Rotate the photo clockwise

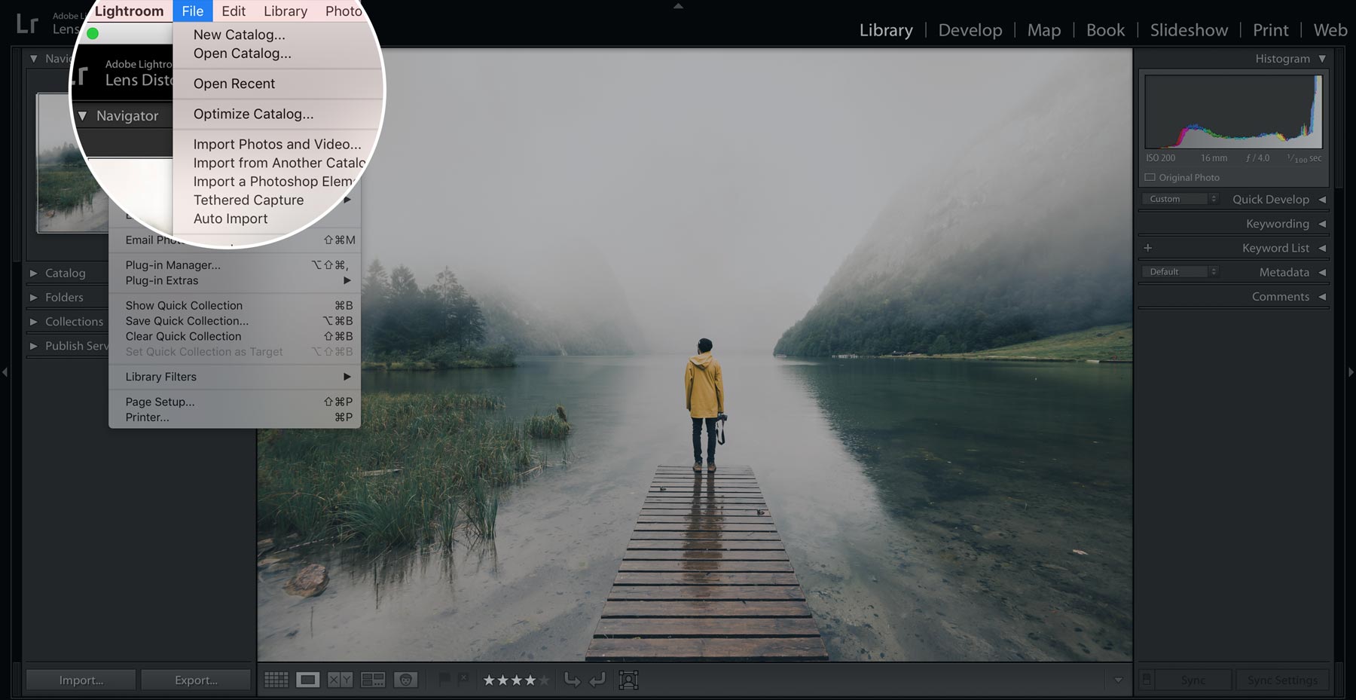pos(597,680)
